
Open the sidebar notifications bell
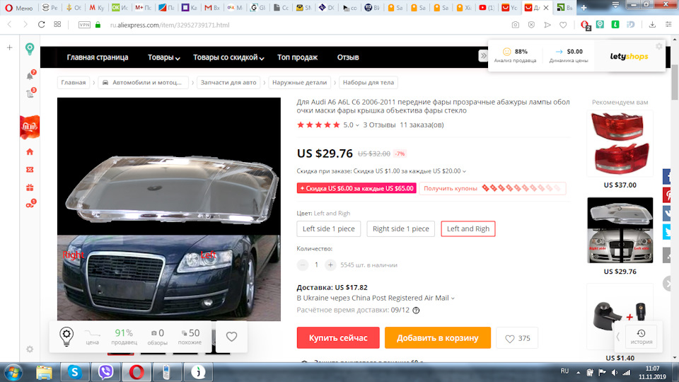click(x=30, y=76)
